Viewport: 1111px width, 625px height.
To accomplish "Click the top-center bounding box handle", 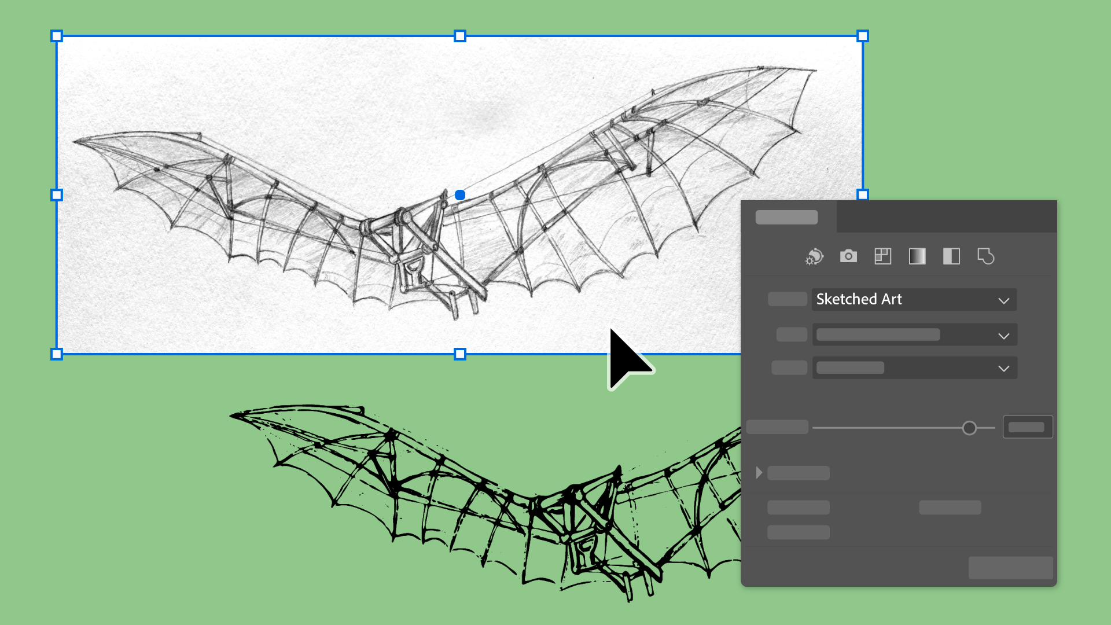I will 460,36.
